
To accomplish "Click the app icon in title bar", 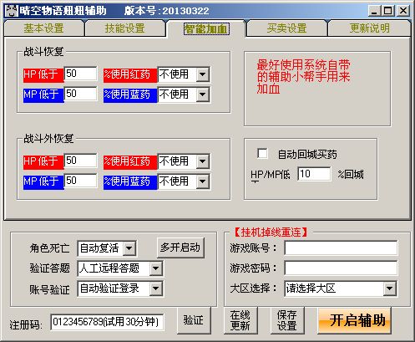I will tap(12, 11).
